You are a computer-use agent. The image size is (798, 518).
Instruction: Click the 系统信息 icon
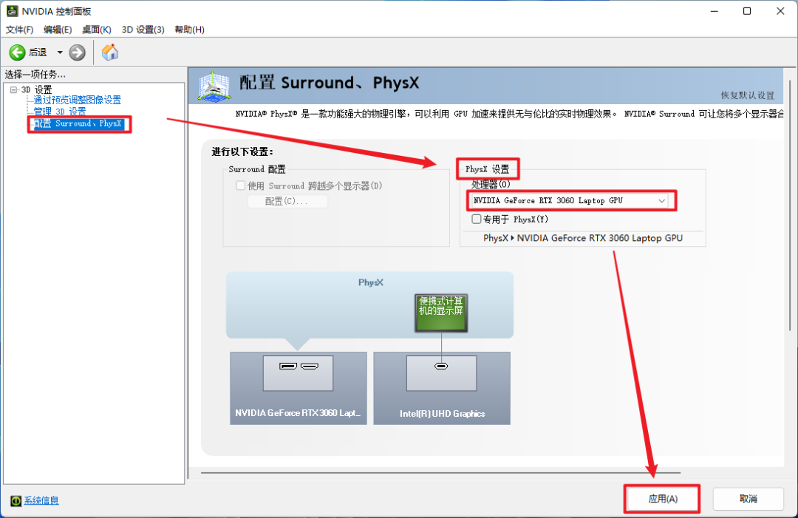click(x=16, y=501)
